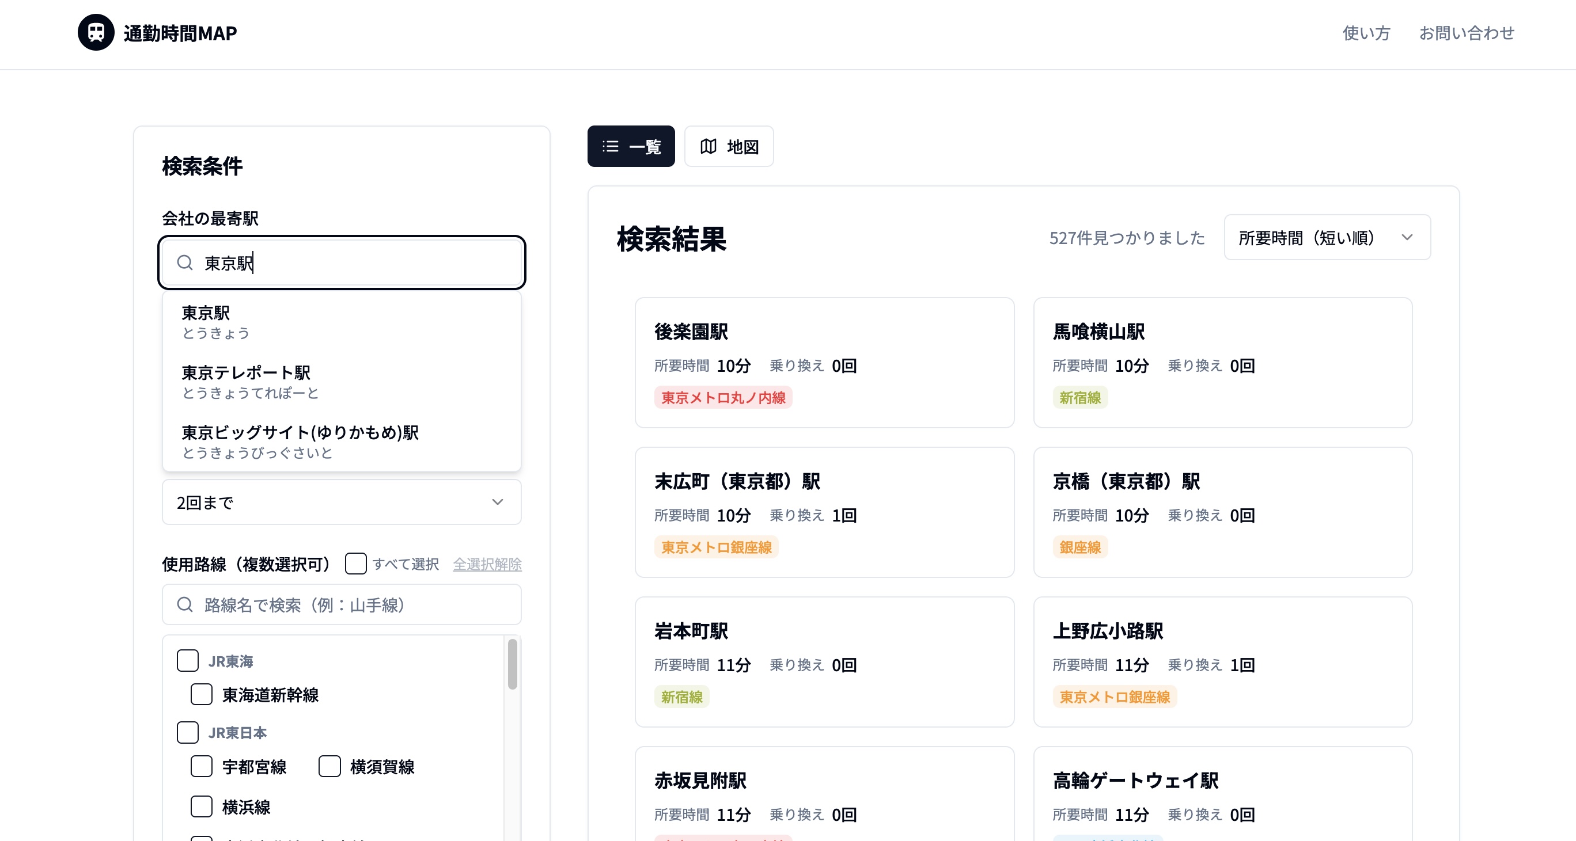
Task: Enable the 東海道新幹線 line checkbox
Action: click(x=201, y=694)
